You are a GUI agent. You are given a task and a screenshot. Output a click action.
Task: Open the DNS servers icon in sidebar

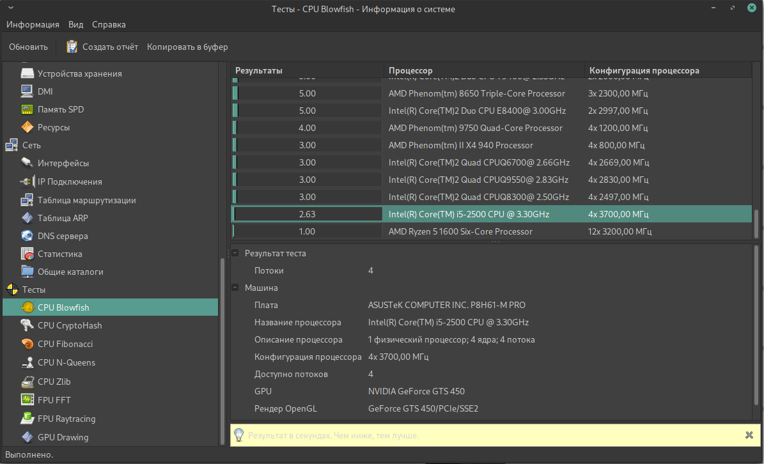pos(27,236)
